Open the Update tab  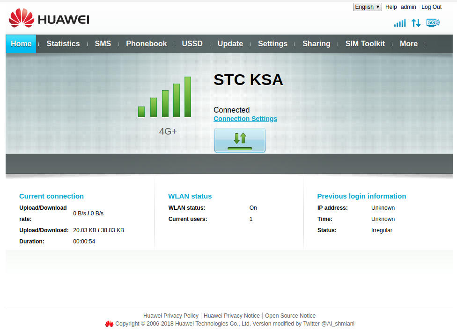tap(230, 44)
